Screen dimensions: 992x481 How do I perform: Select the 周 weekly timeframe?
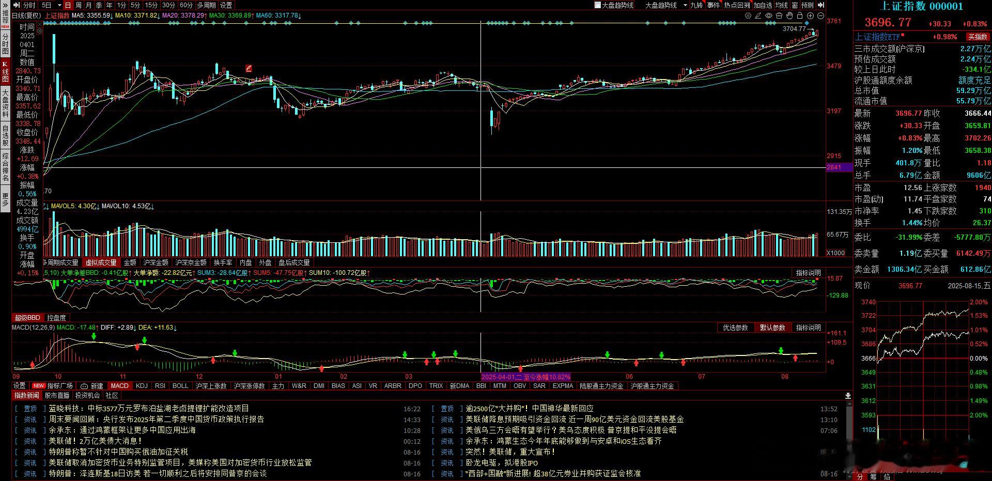[x=78, y=5]
